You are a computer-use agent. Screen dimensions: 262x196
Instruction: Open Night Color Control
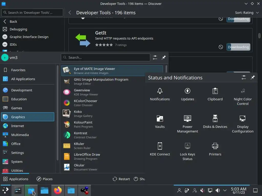coord(243,97)
